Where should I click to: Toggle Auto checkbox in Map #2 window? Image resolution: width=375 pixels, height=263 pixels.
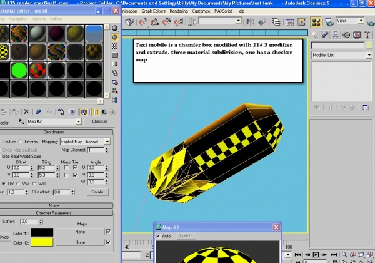click(158, 236)
